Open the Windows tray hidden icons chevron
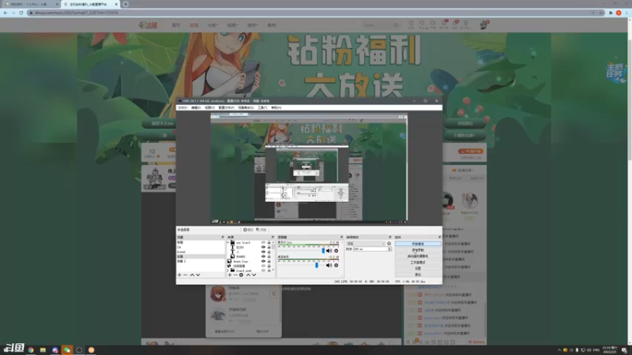 coord(559,350)
